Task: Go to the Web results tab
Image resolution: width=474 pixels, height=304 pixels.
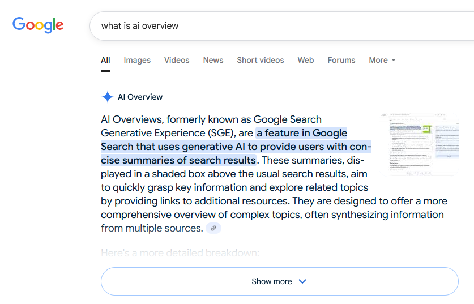Action: [x=306, y=60]
